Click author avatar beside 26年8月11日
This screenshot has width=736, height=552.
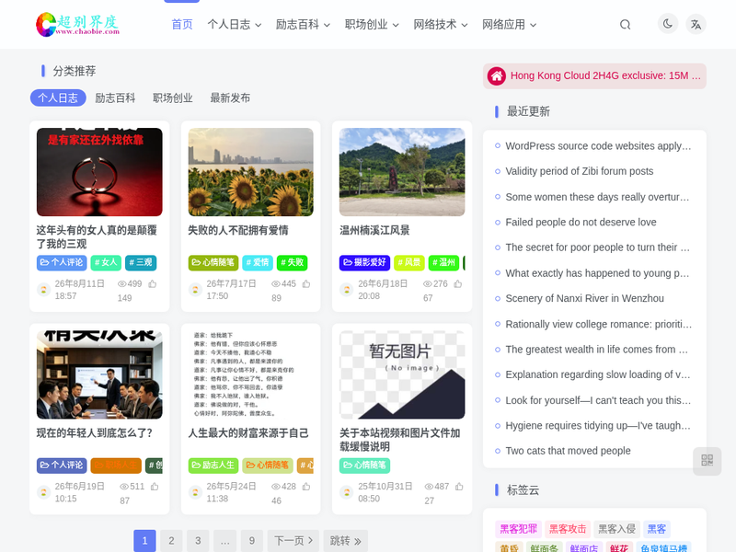pyautogui.click(x=43, y=290)
